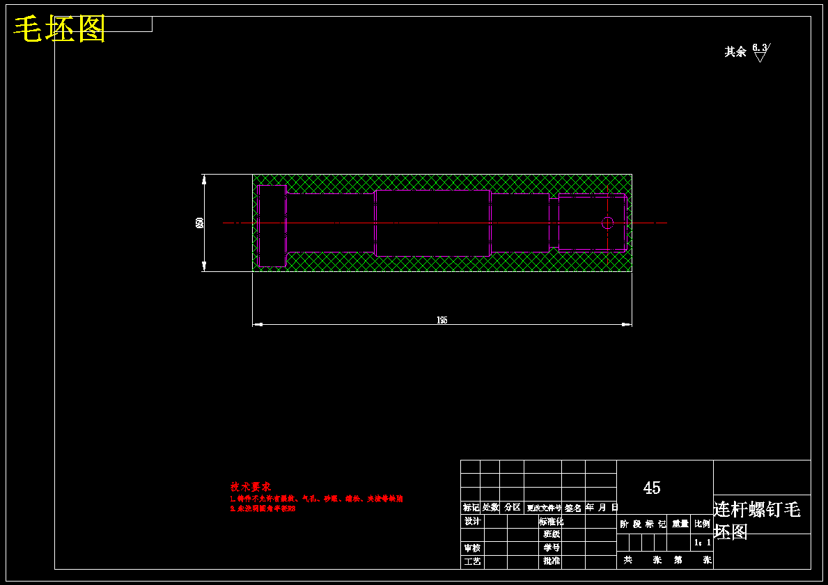Select the Ø50 diameter dimension text
This screenshot has height=585, width=828.
click(x=200, y=223)
